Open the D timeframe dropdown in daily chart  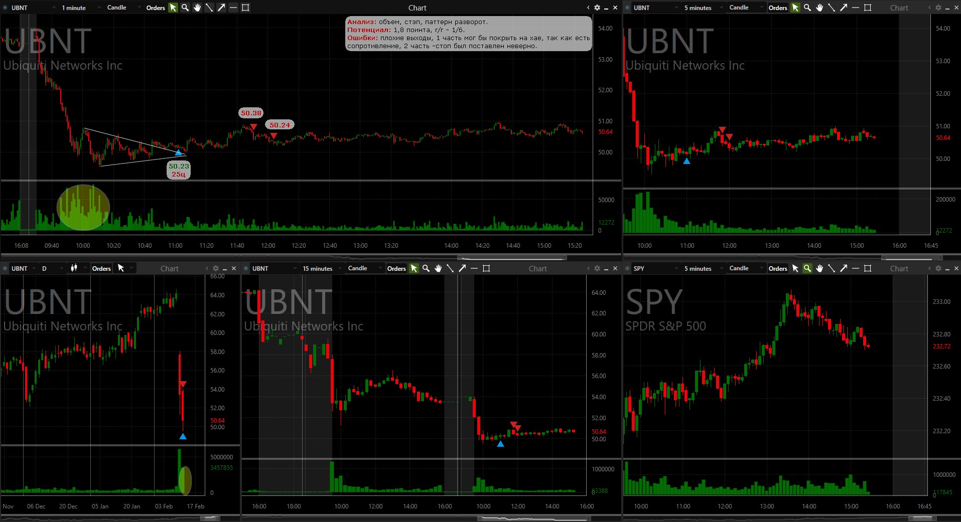[52, 268]
